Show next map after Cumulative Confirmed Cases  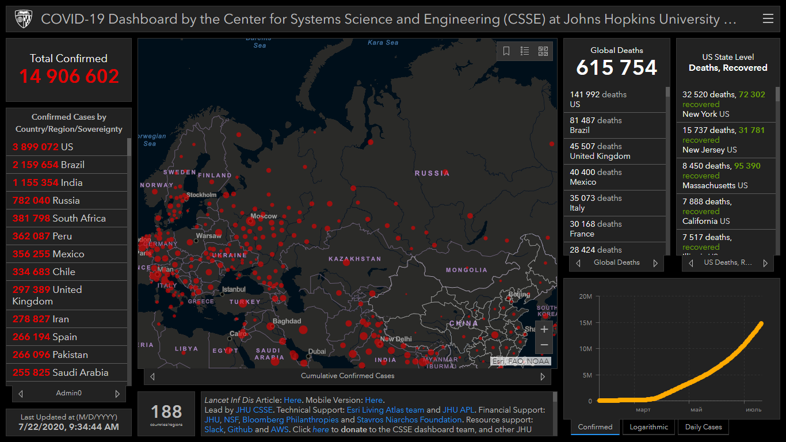[542, 376]
